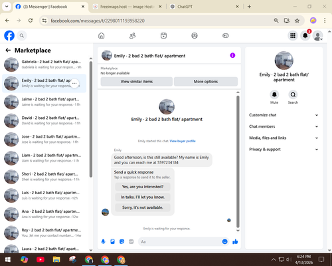Click the Chrome address bar URL
Viewport: 332px width, 266px height.
tap(98, 21)
